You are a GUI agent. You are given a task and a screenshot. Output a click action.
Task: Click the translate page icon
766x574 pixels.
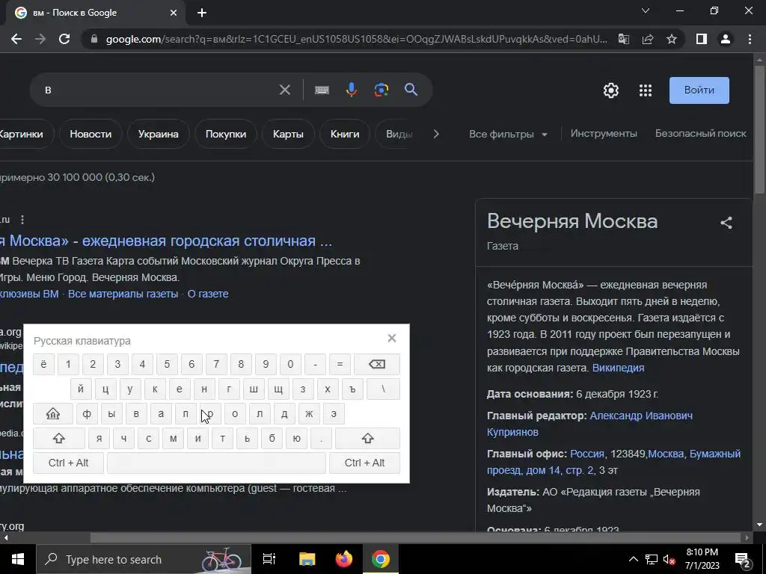click(624, 39)
